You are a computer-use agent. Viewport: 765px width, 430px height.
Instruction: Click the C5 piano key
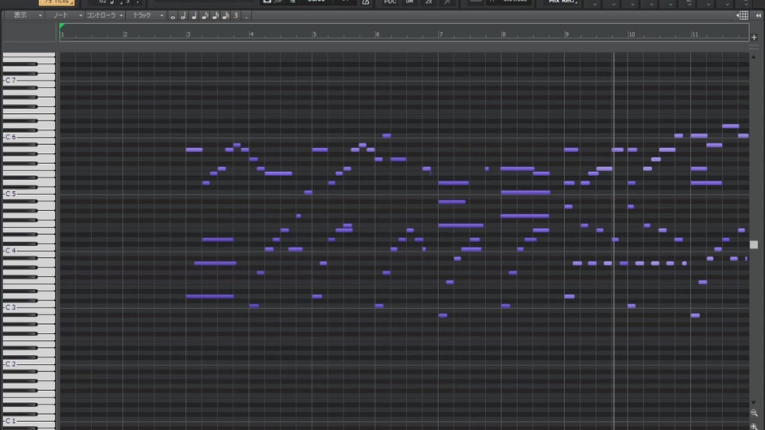pos(29,193)
